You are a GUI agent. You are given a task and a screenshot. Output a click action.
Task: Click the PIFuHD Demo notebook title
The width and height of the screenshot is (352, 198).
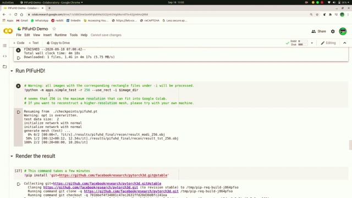click(x=35, y=29)
